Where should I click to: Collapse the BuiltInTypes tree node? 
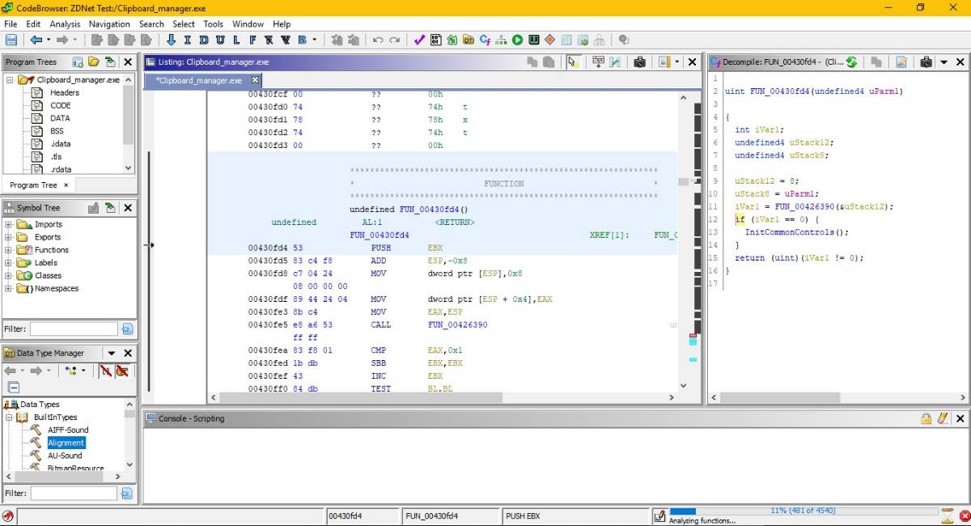tap(9, 418)
